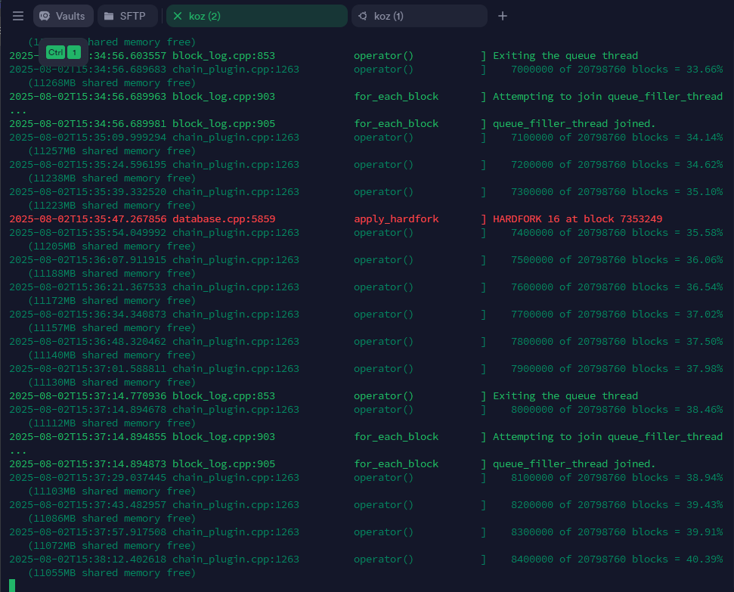
Task: Select the koz (2) terminal tab
Action: pyautogui.click(x=256, y=16)
